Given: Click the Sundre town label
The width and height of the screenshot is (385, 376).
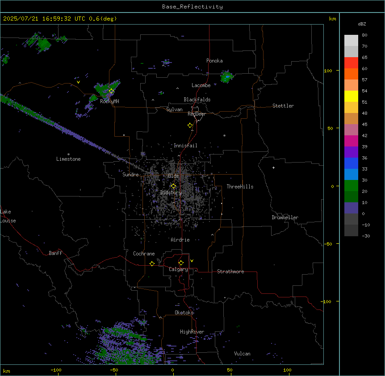Looking at the screenshot, I should (x=130, y=175).
